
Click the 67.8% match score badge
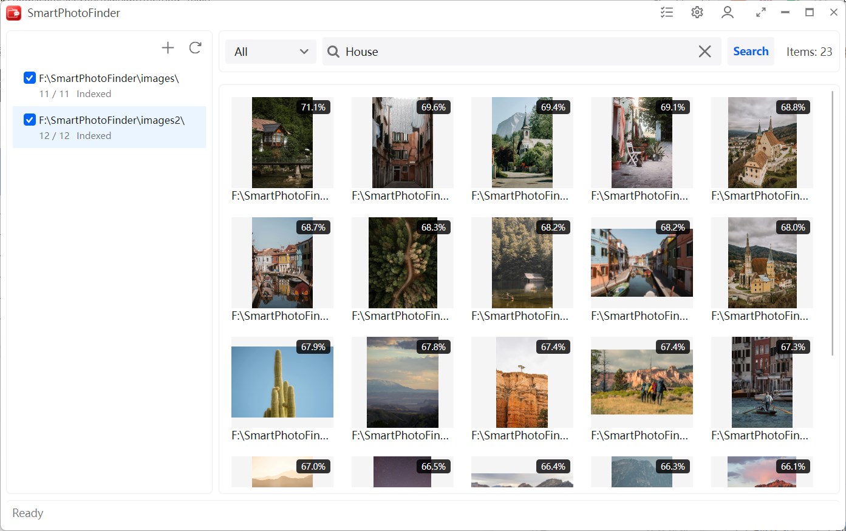click(434, 347)
